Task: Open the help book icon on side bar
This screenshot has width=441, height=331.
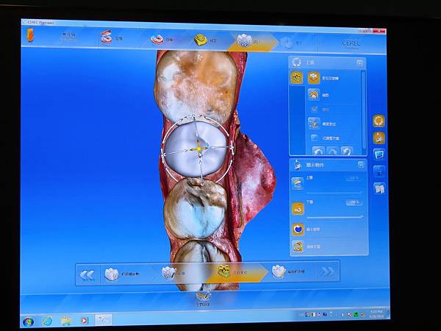Action: (380, 188)
